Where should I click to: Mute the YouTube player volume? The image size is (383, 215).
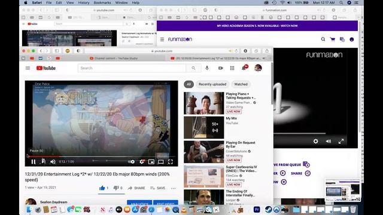coord(53,162)
